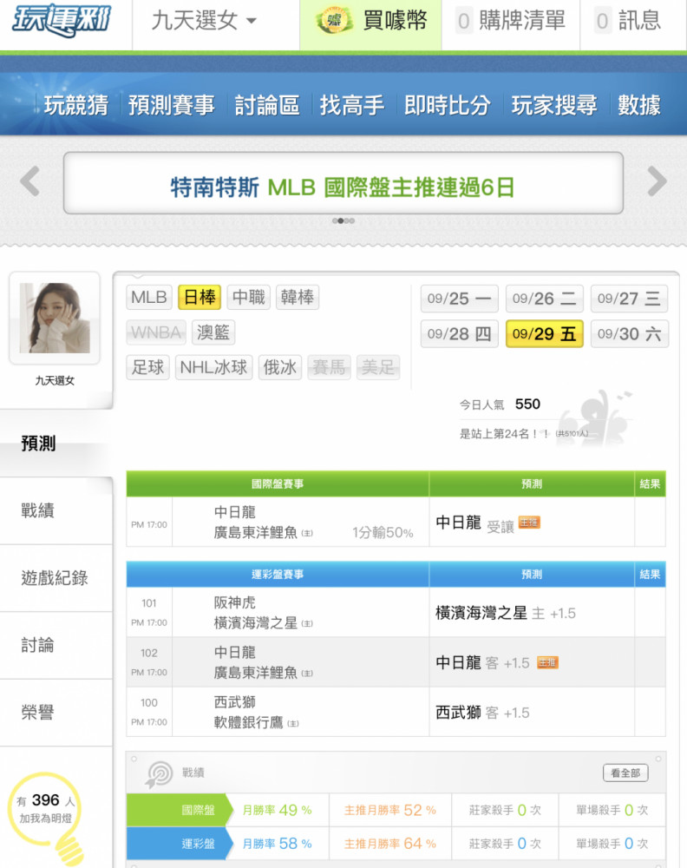Click 看全部 button in 戰績 panel

tap(625, 773)
